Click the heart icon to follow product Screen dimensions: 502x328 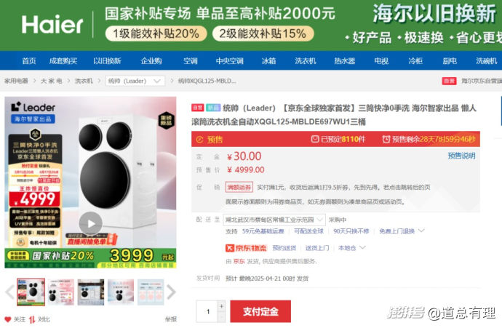pyautogui.click(x=8, y=319)
